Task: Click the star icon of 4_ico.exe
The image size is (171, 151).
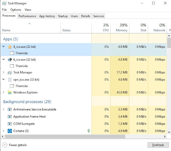Action: tap(10, 47)
